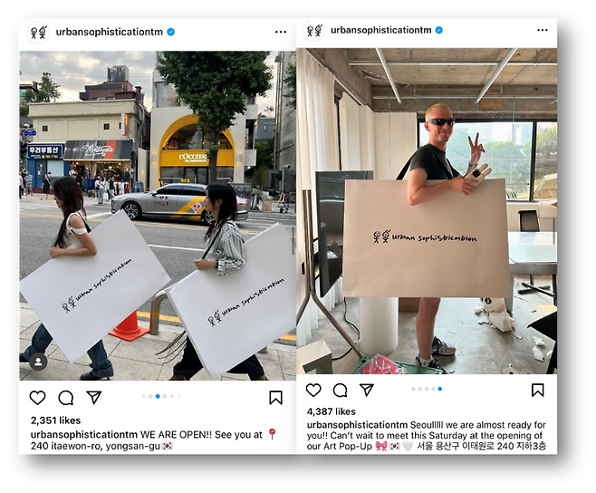
Task: Save the right post with bookmark icon
Action: pos(537,390)
